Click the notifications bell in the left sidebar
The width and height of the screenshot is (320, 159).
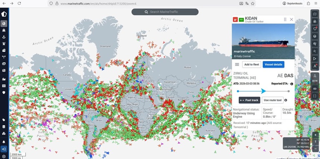(4, 142)
